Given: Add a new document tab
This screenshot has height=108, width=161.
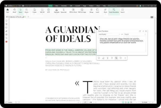Looking at the screenshot, I should click(x=28, y=17).
